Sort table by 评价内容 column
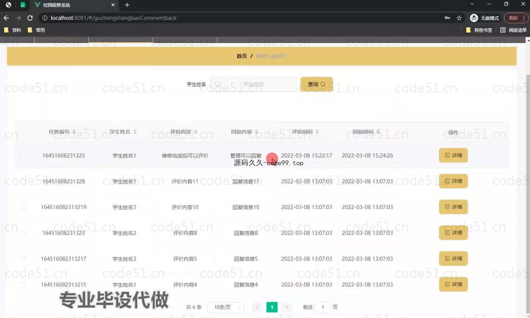 coord(195,132)
